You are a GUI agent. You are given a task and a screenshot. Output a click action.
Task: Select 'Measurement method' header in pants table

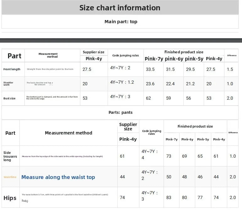tap(68, 133)
